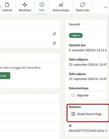Select the Info tab

click(42, 7)
